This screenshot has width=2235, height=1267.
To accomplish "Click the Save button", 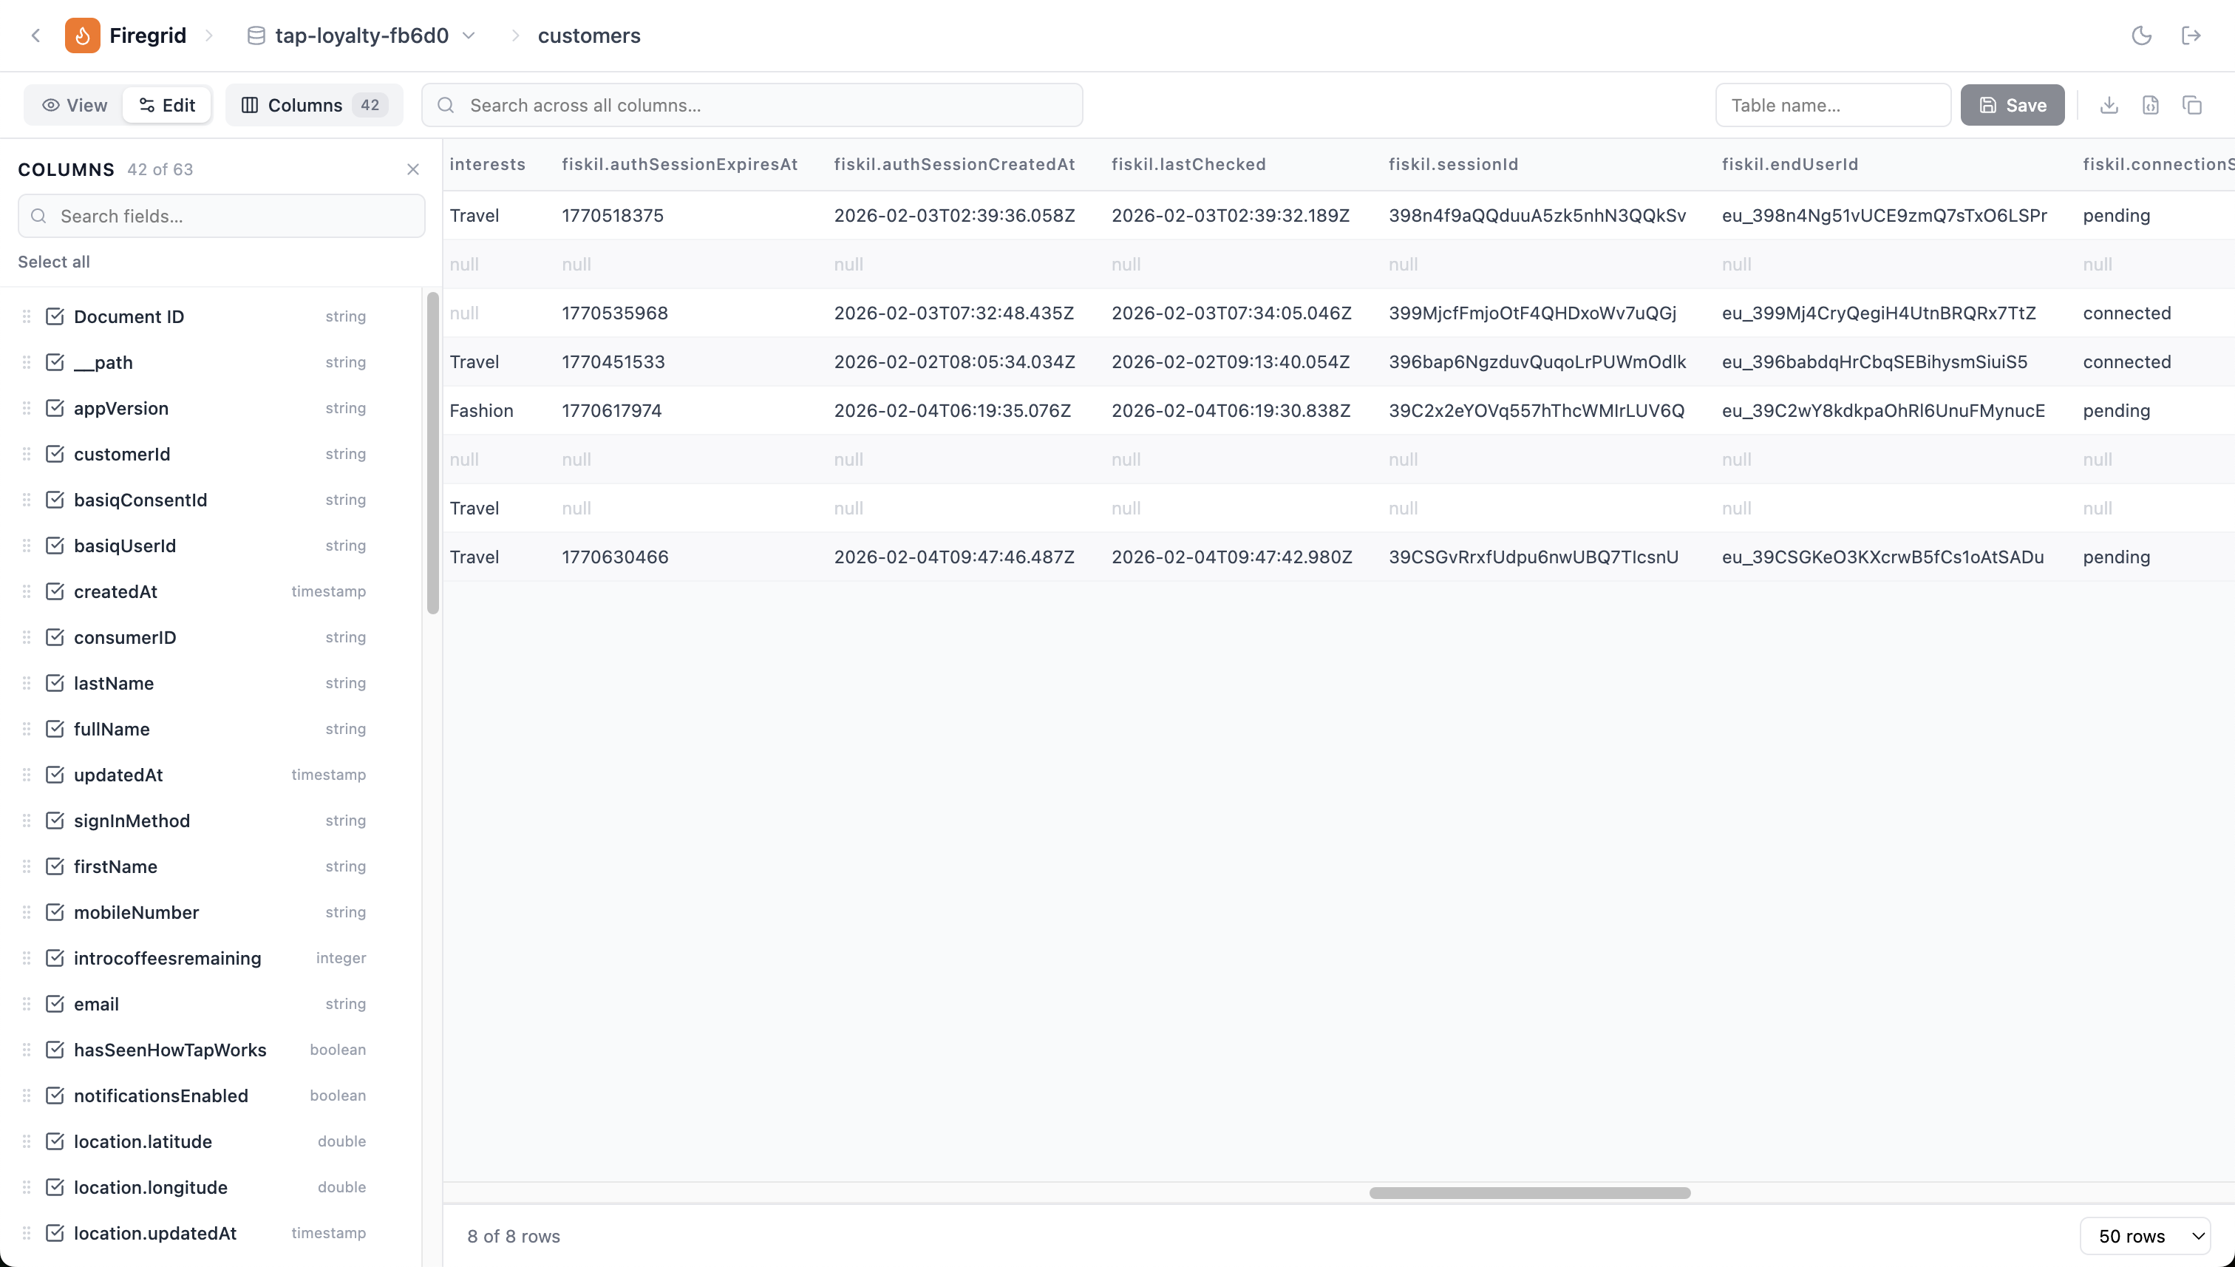I will tap(2013, 104).
